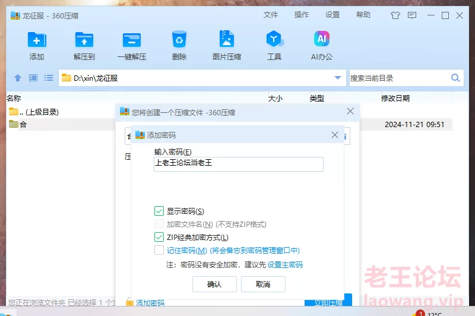Click the 添加密码 link at the bottom

coord(150,303)
